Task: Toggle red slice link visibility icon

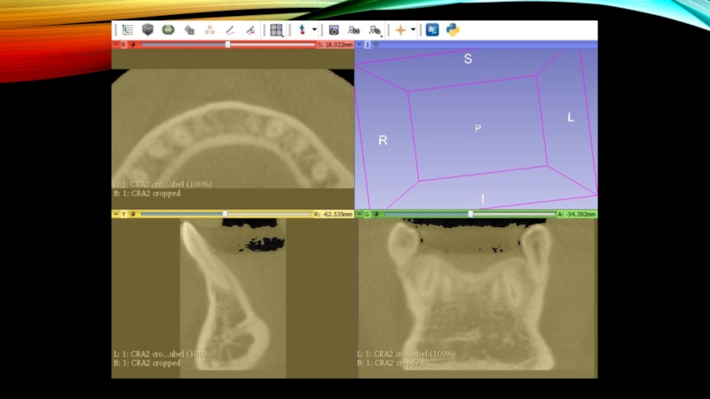Action: tap(132, 45)
